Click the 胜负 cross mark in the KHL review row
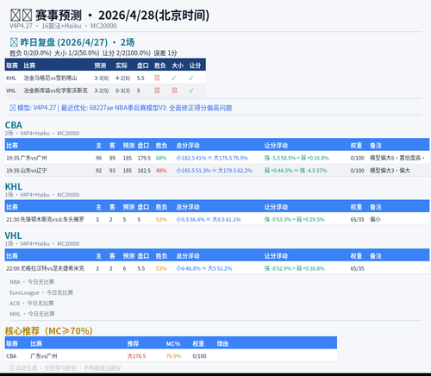Screen dimensions: 431x376 coord(157,78)
